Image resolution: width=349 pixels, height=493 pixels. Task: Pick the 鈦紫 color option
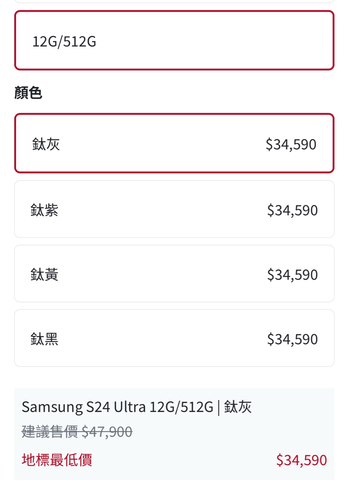[174, 209]
